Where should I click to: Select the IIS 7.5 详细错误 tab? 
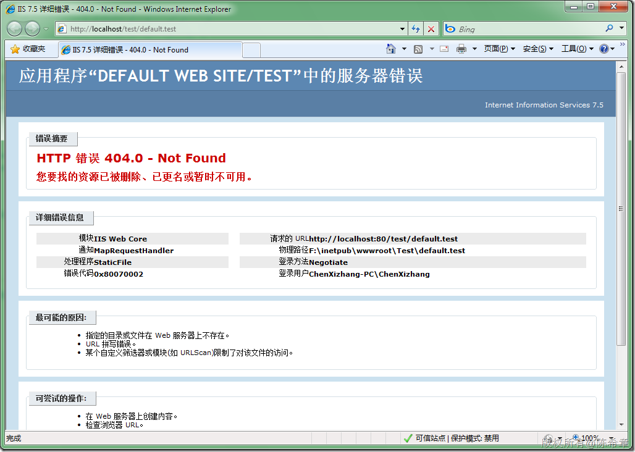(150, 50)
